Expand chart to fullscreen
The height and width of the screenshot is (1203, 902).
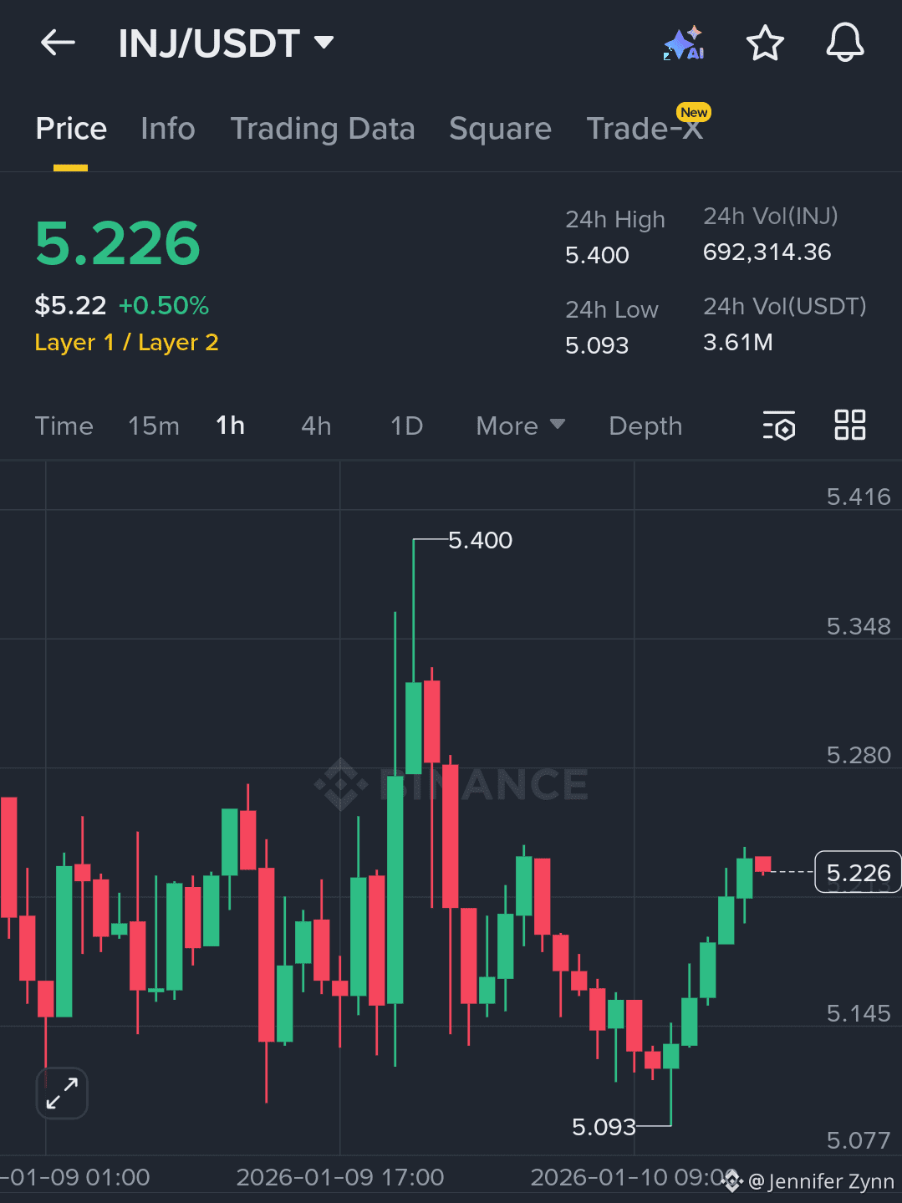point(62,1093)
